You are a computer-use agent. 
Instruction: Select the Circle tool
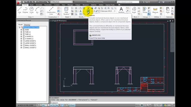coord(31,10)
